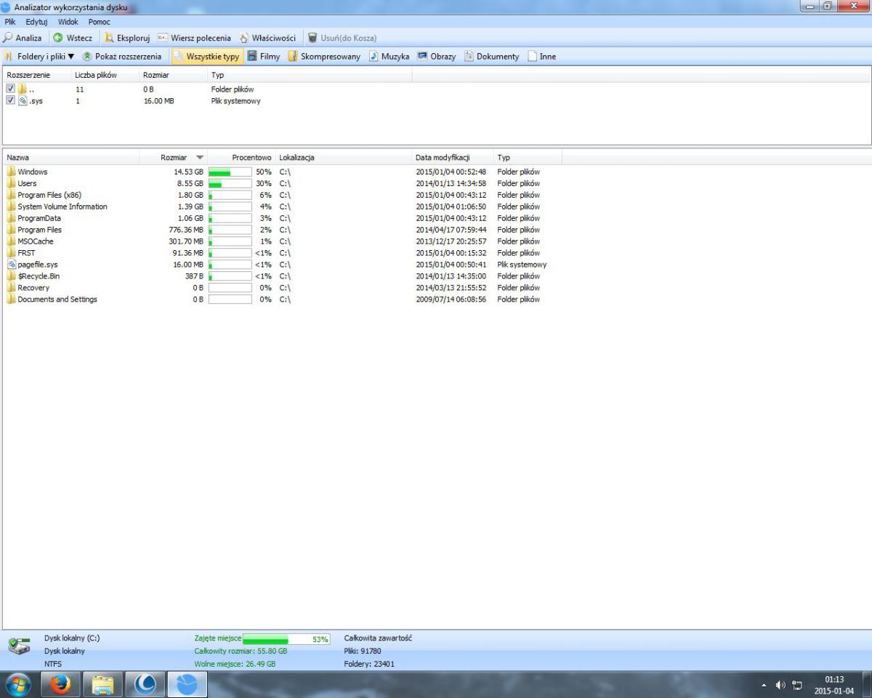This screenshot has width=872, height=698.
Task: Uncheck the .sys extension checkbox
Action: [10, 100]
